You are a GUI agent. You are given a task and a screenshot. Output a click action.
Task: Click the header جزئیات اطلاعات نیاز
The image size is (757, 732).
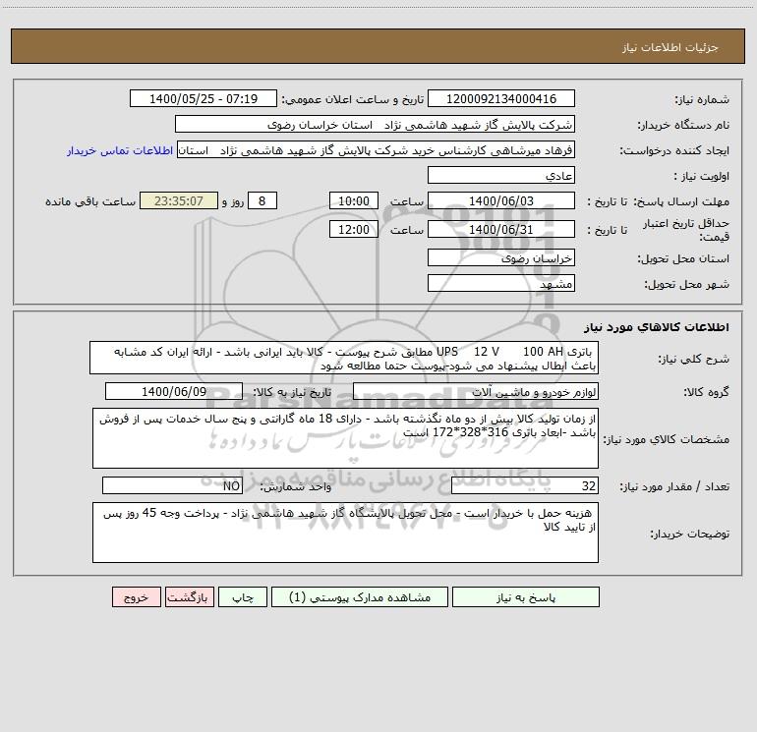point(670,47)
